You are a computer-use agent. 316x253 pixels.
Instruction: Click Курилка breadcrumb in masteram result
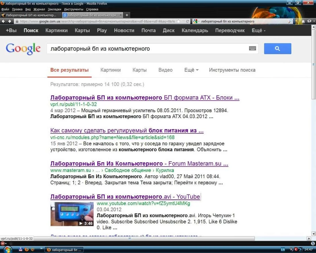click(x=165, y=170)
